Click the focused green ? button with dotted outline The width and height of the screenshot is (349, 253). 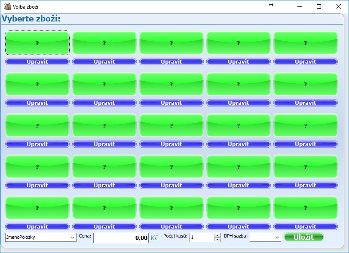click(37, 43)
